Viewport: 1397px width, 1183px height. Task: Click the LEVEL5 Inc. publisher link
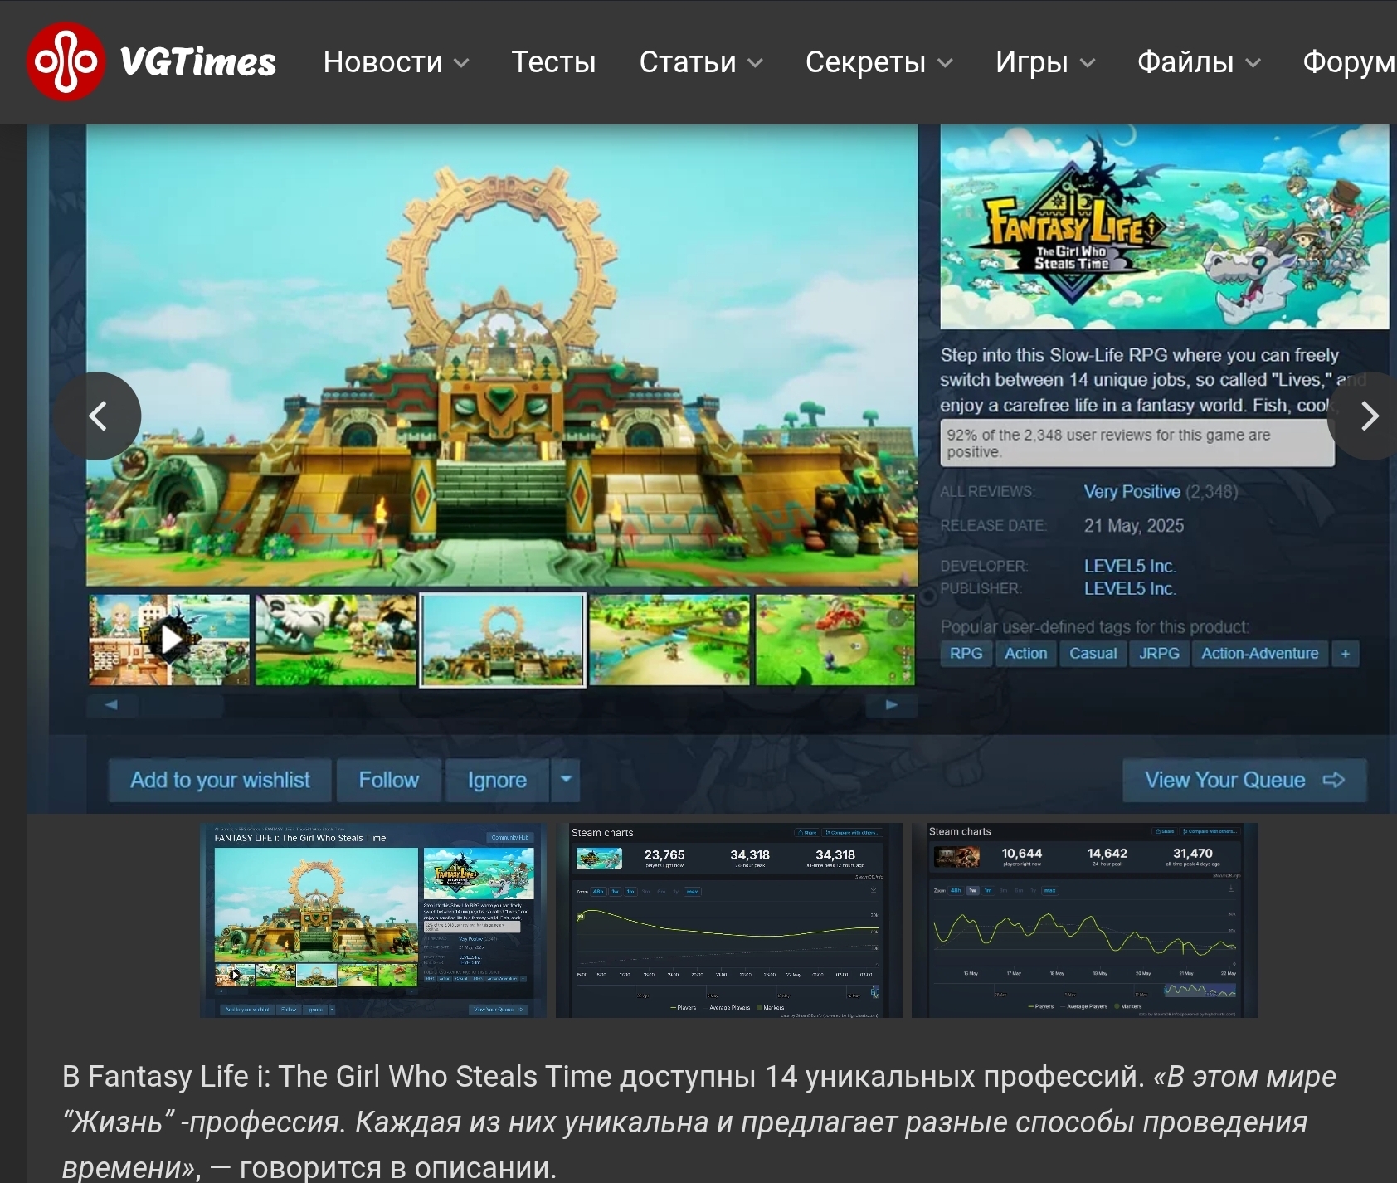coord(1130,588)
